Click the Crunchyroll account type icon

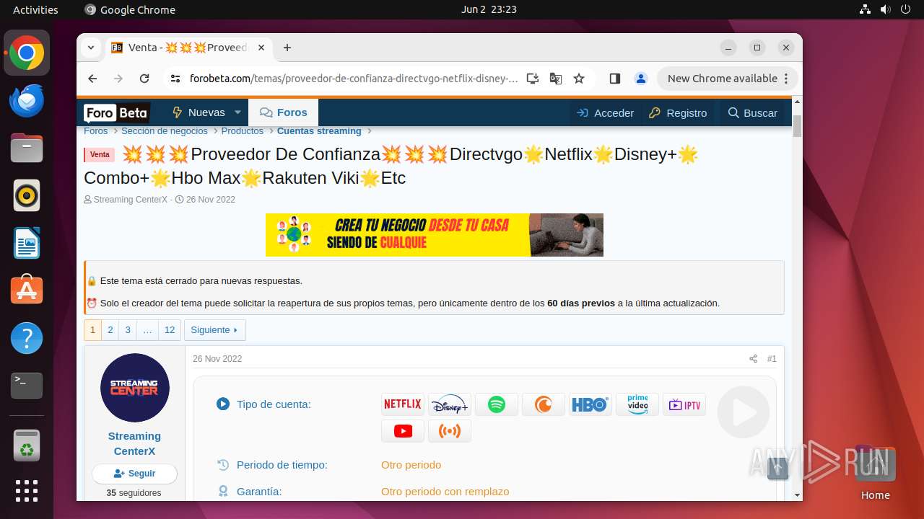coord(544,404)
